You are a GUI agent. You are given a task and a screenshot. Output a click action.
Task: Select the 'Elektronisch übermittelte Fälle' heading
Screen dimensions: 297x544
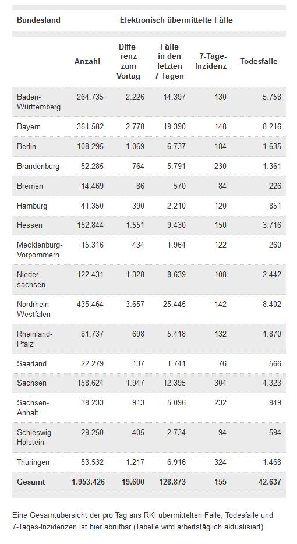176,20
